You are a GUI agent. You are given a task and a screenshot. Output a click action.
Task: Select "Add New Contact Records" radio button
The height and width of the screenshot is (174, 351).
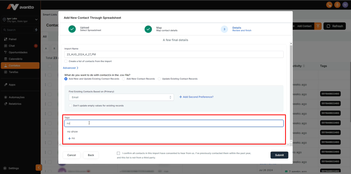pos(124,79)
